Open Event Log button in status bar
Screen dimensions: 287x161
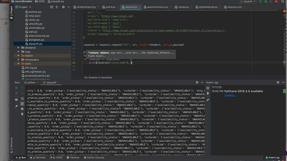272,157
